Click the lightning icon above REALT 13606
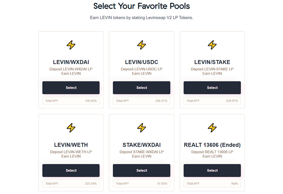Image resolution: width=283 pixels, height=194 pixels. [212, 127]
